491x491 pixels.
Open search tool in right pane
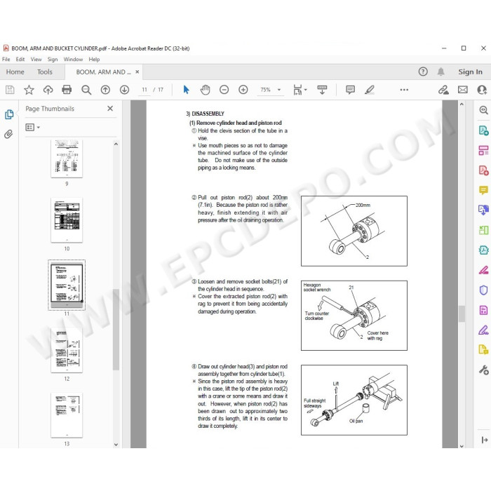coord(483,110)
